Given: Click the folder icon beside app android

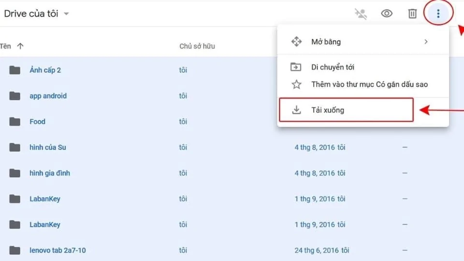Looking at the screenshot, I should pos(14,96).
